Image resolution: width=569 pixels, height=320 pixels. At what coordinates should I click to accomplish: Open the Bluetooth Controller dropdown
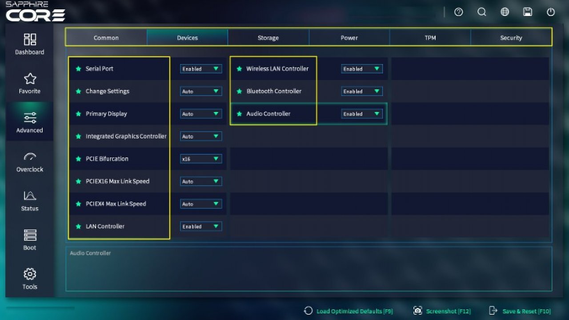tap(362, 91)
